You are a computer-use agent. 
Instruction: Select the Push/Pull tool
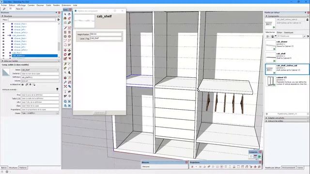click(69, 50)
